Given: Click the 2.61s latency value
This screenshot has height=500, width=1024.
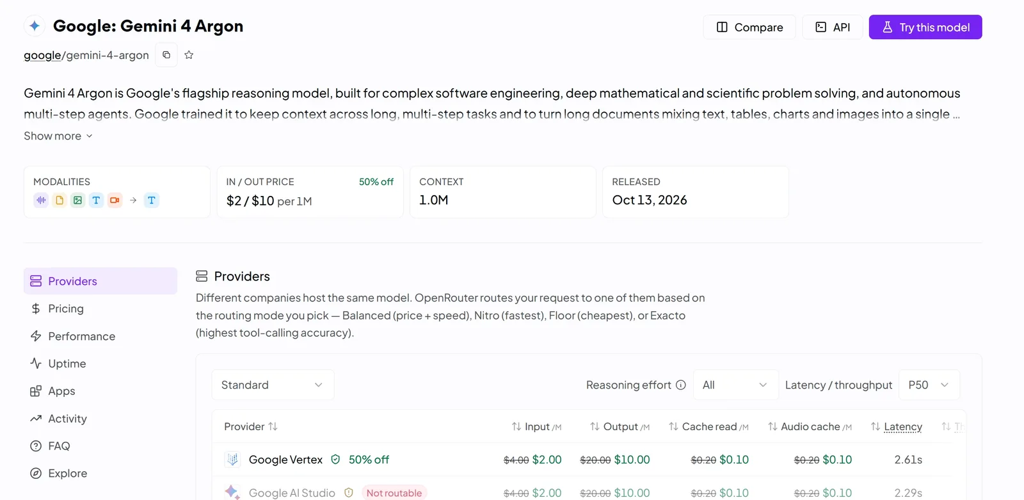Looking at the screenshot, I should click(908, 460).
